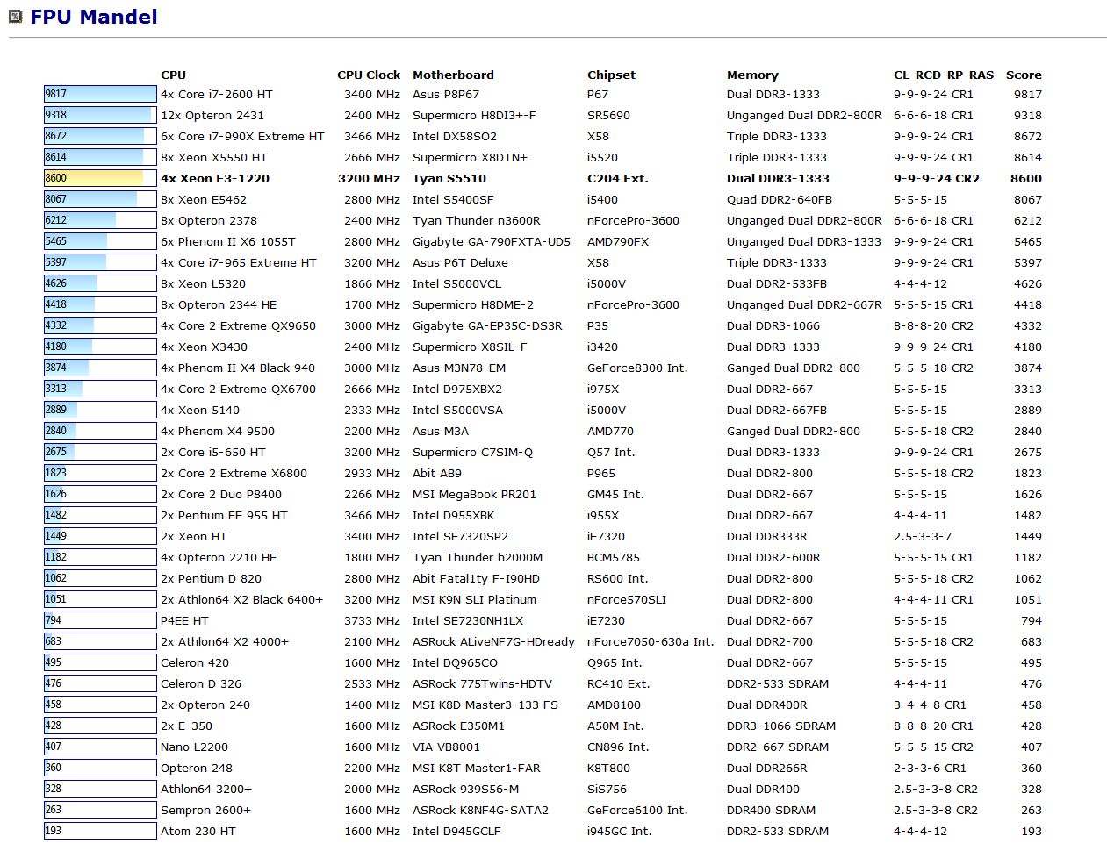Click the C204 Ext. chipset cell

click(617, 179)
